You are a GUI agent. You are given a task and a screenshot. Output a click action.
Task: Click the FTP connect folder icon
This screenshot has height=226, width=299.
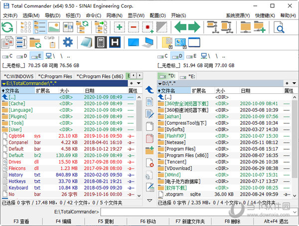point(245,27)
